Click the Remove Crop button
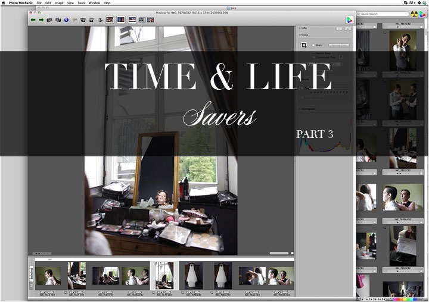Viewport: 429px width, 302px height. pyautogui.click(x=339, y=45)
